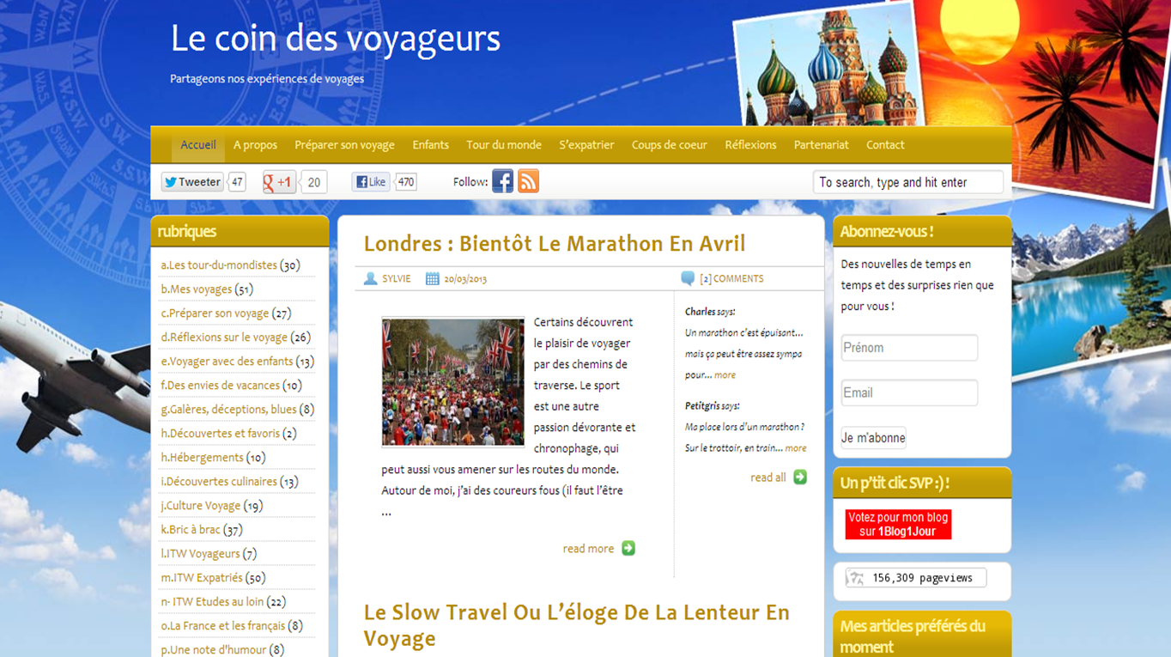1171x657 pixels.
Task: Click the [2] COMMENTS link
Action: [x=731, y=278]
